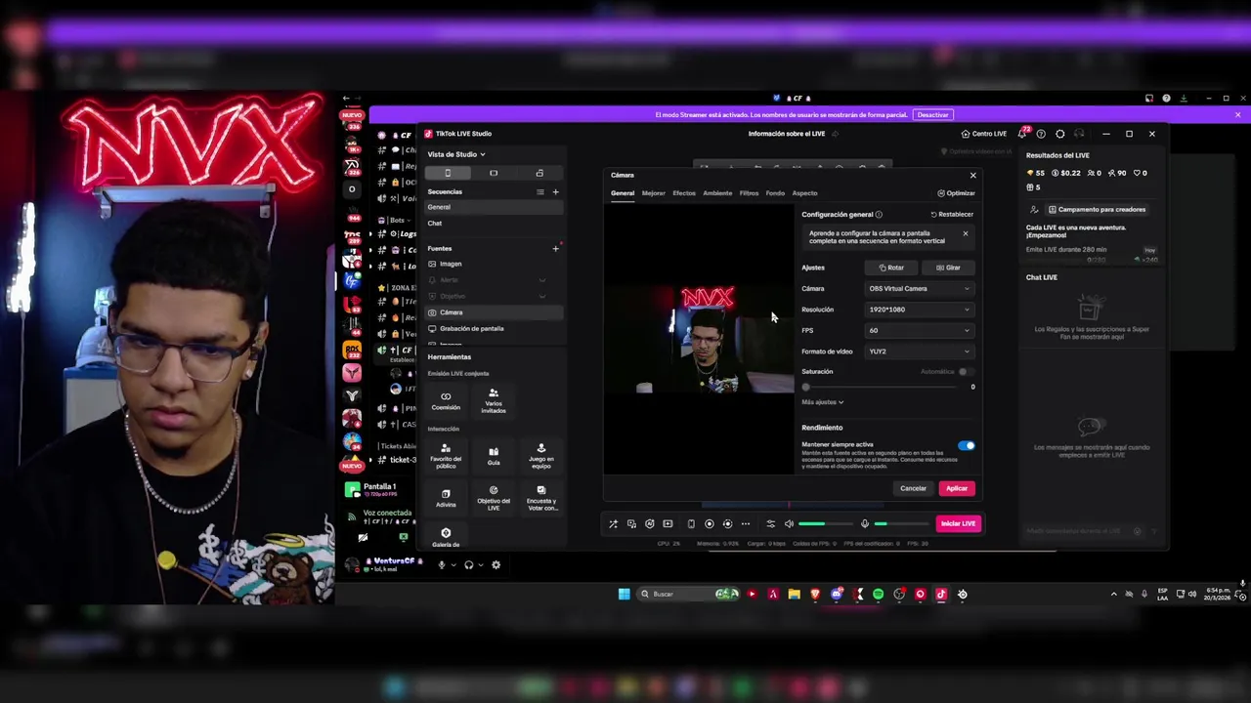Dismiss the vertical format tip message

pyautogui.click(x=965, y=233)
